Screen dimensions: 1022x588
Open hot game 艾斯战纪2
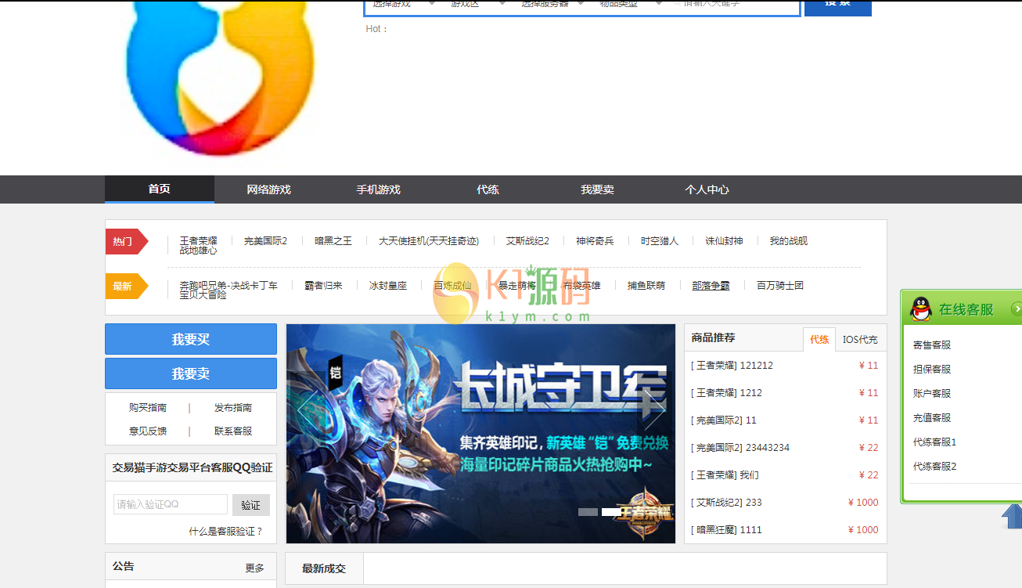(527, 241)
